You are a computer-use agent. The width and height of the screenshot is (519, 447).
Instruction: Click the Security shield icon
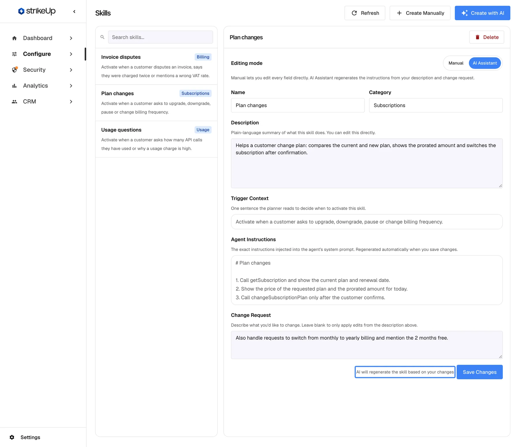14,70
